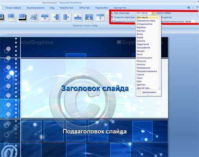Open the Office Tab ribbon tab
Viewport: 199px width, 157px height.
point(84,8)
